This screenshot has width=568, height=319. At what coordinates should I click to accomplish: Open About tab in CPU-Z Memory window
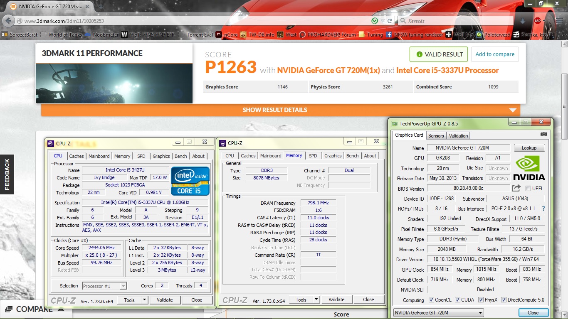coord(370,156)
